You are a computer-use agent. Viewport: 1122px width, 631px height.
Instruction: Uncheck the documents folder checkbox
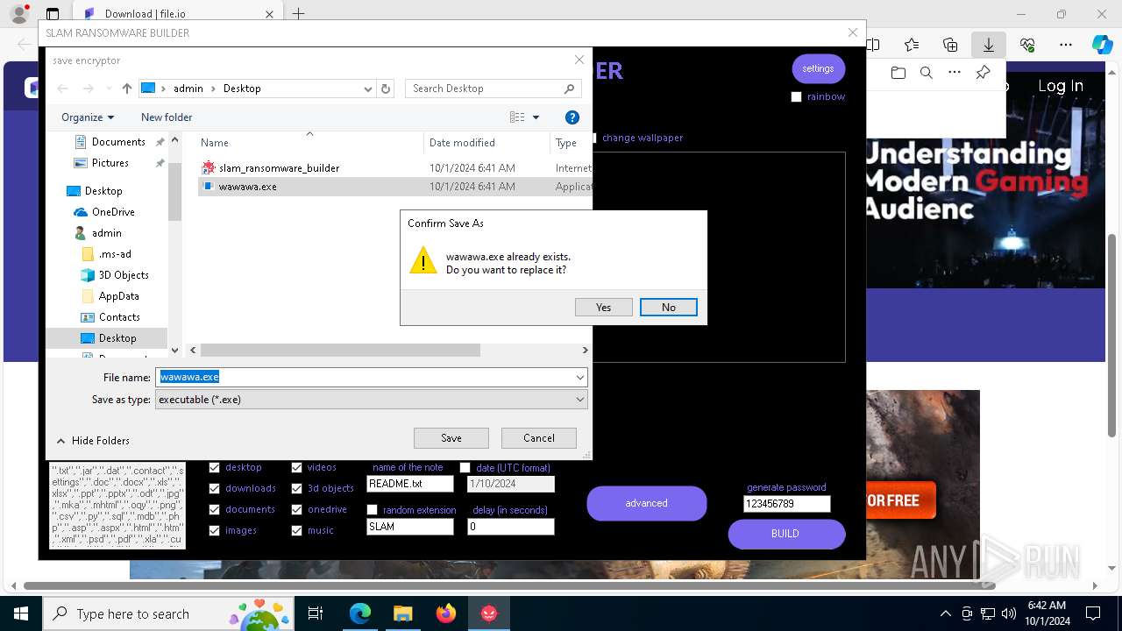pos(215,510)
